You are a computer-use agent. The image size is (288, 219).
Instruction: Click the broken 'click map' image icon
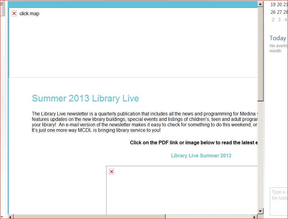(14, 14)
